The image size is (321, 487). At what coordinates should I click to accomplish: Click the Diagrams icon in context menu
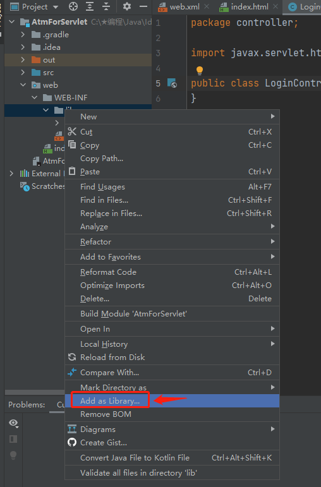[x=72, y=429]
